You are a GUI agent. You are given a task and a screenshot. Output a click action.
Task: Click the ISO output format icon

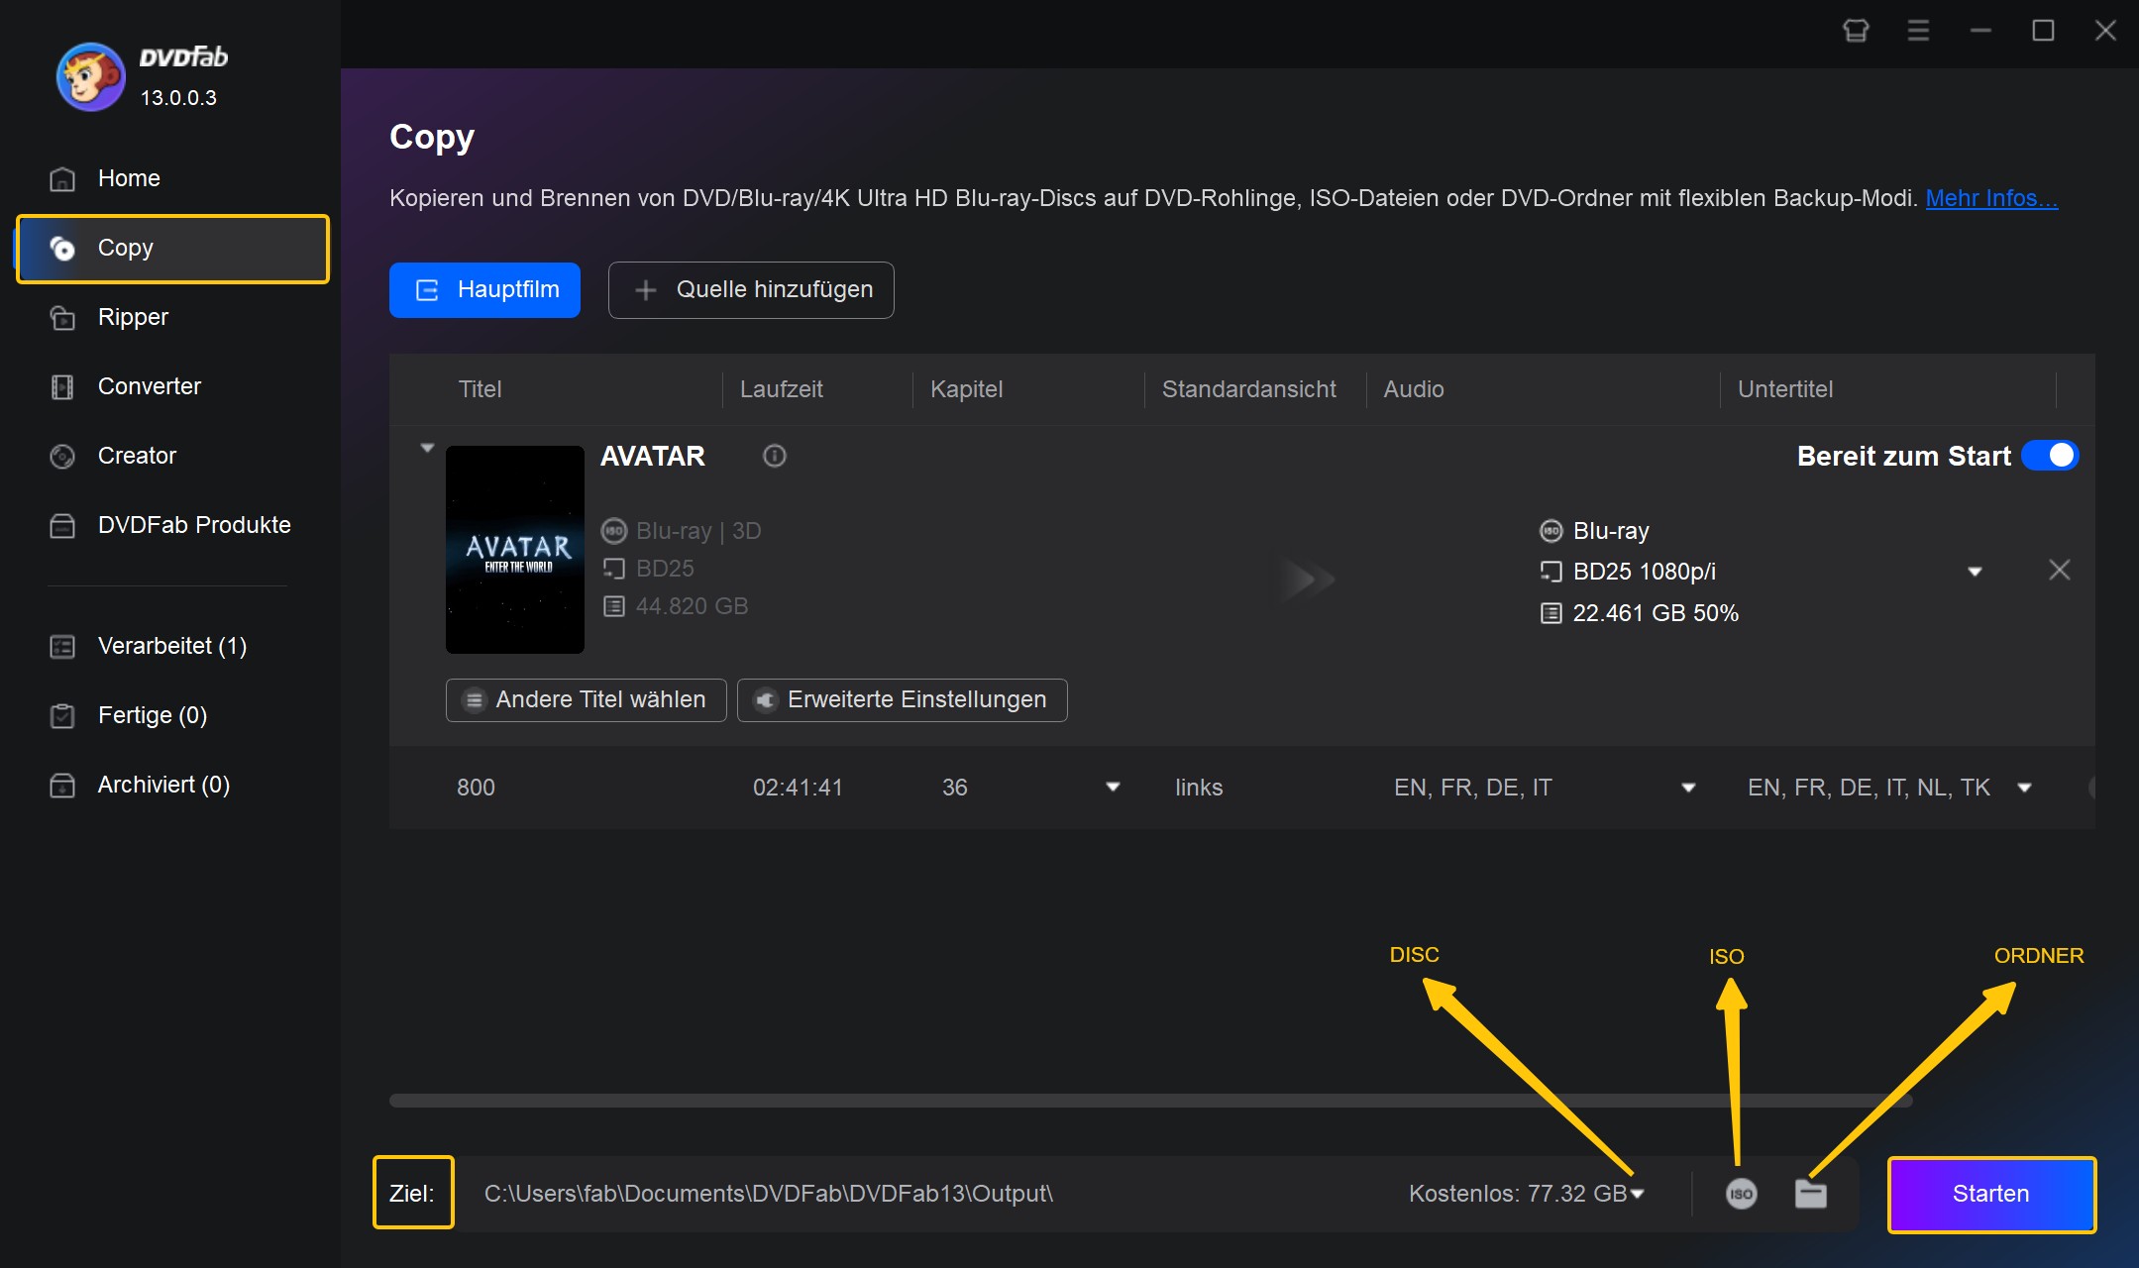[1742, 1193]
